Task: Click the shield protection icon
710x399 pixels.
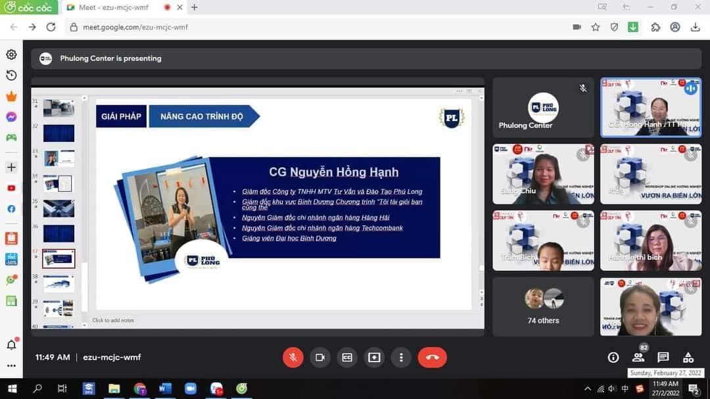Action: click(x=614, y=27)
